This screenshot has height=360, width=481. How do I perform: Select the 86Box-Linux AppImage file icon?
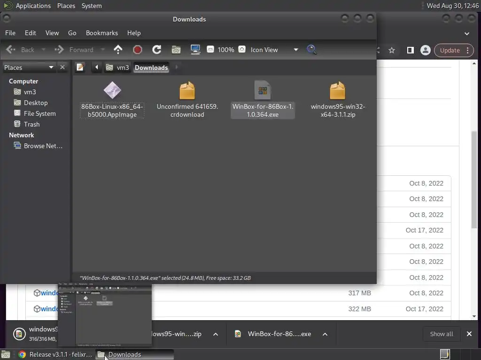coord(112,90)
